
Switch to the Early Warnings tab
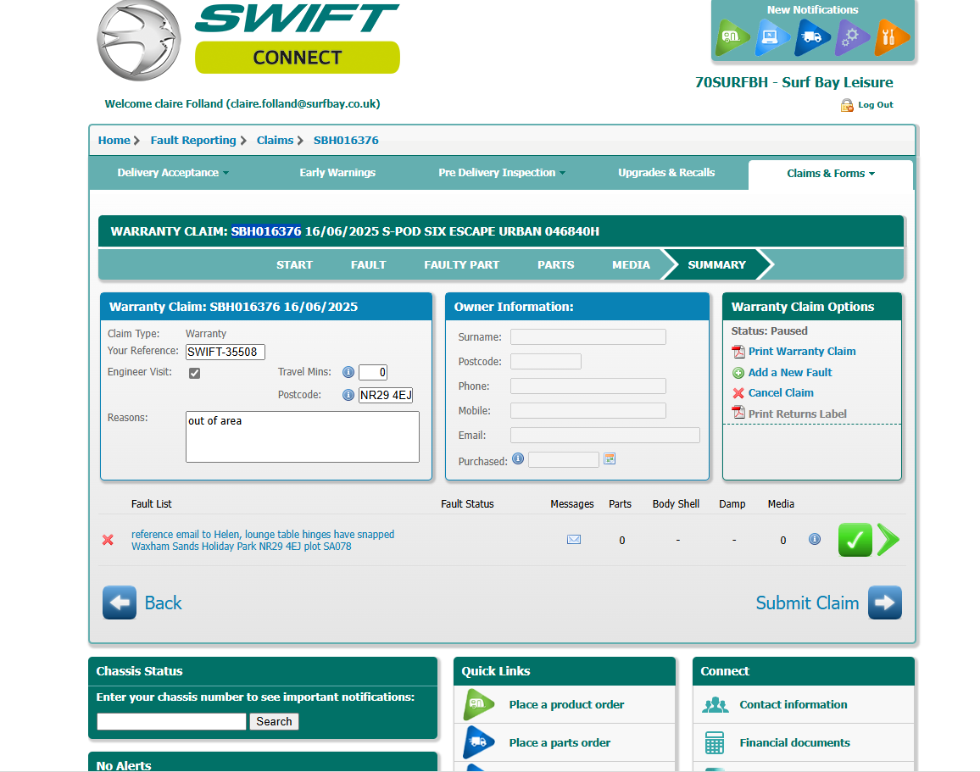pyautogui.click(x=337, y=173)
